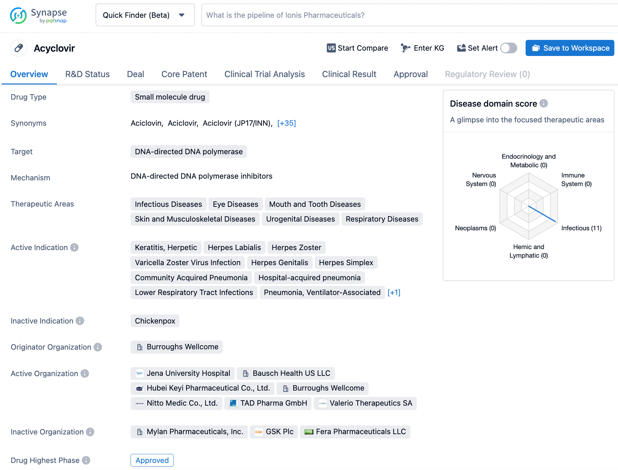Expand the +1 more active indications
618x470 pixels.
394,292
